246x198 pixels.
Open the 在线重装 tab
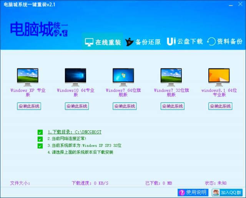click(103, 42)
